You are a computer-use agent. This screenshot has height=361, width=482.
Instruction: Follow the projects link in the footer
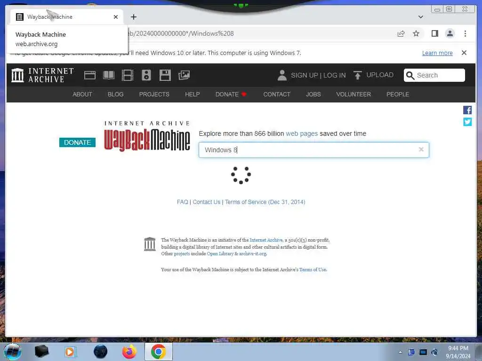(182, 253)
